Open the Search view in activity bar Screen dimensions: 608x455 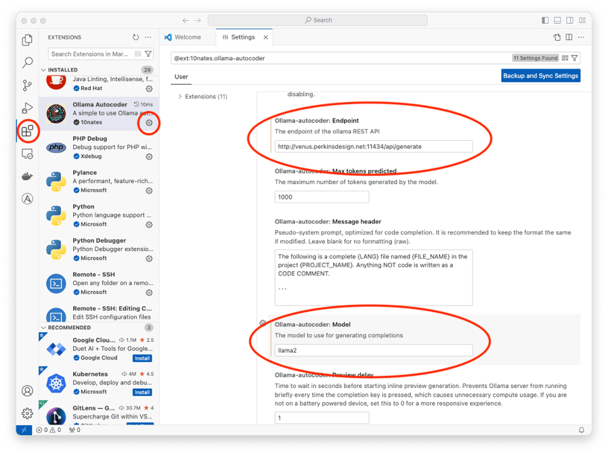[x=27, y=63]
